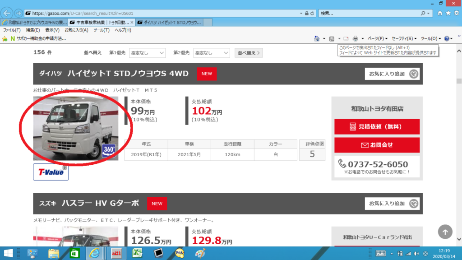Image resolution: width=462 pixels, height=260 pixels.
Task: Go back to the previous page
Action: pos(7,13)
